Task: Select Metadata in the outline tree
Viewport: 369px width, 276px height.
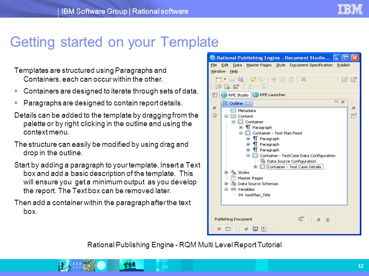Action: pos(247,110)
